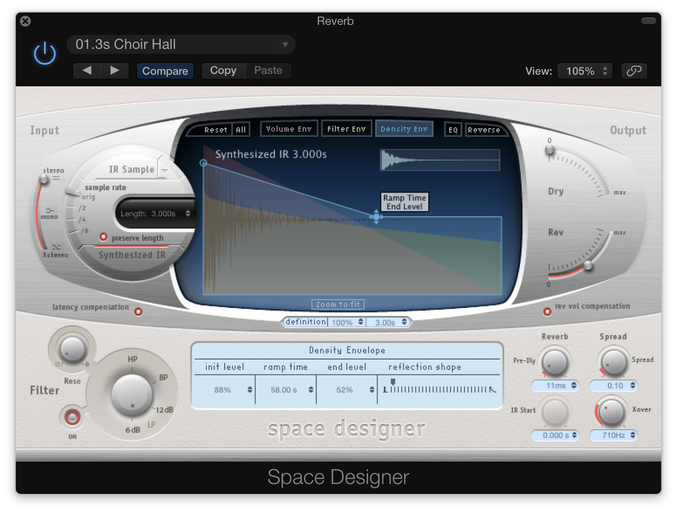Click the Copy button
The height and width of the screenshot is (513, 677).
[x=223, y=71]
